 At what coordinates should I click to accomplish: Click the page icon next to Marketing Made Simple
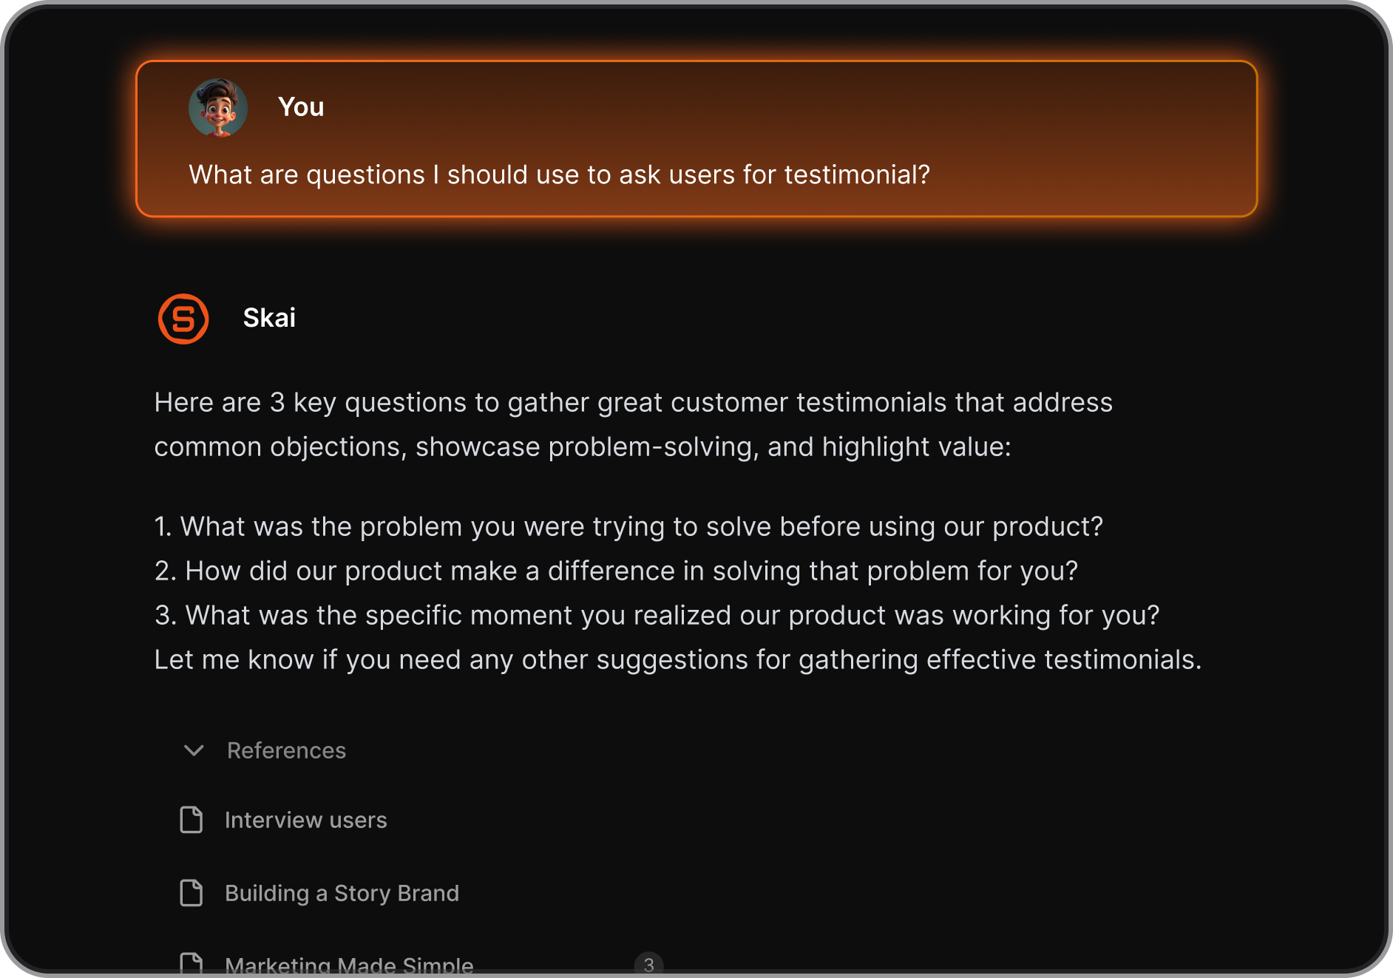point(191,963)
